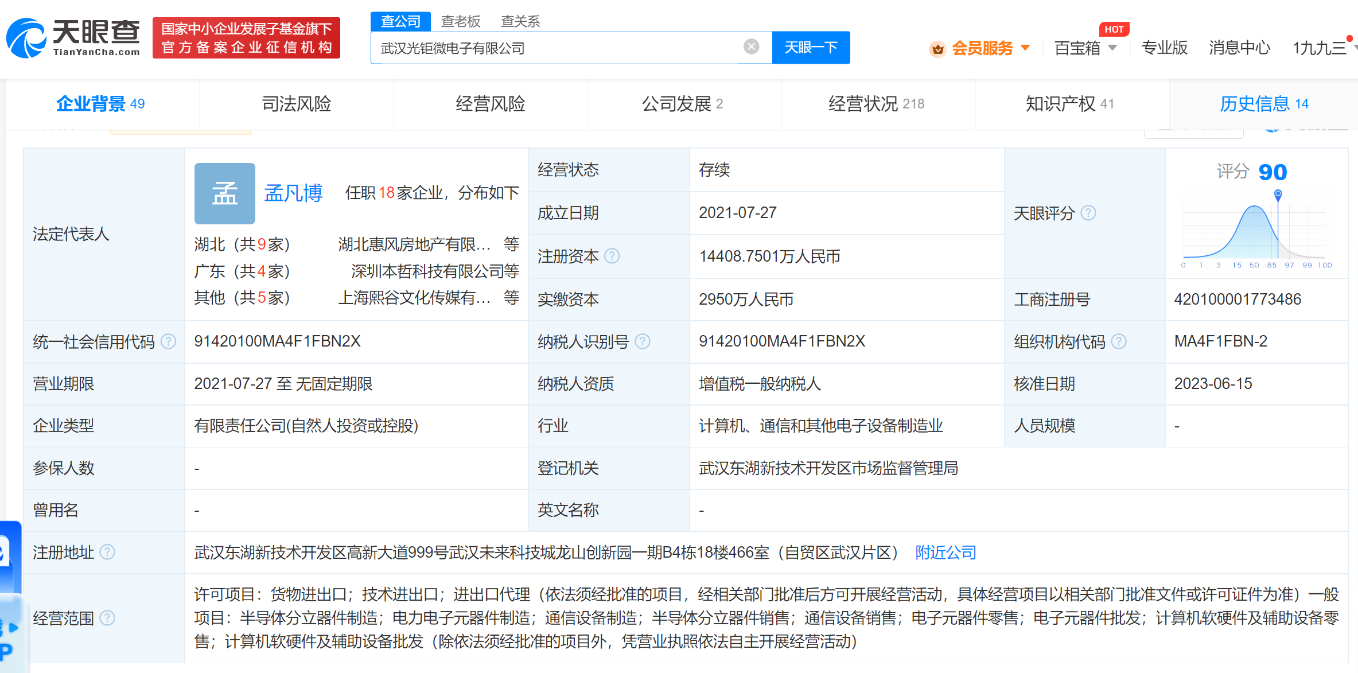This screenshot has height=673, width=1358.
Task: Click the help icon beside 注册地址
Action: tap(107, 552)
